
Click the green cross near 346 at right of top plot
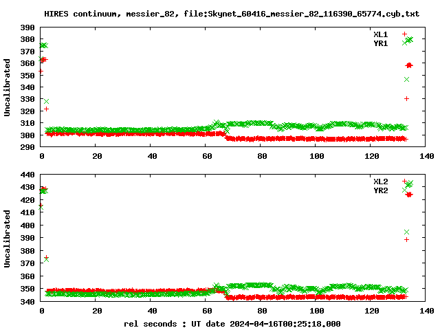point(406,80)
